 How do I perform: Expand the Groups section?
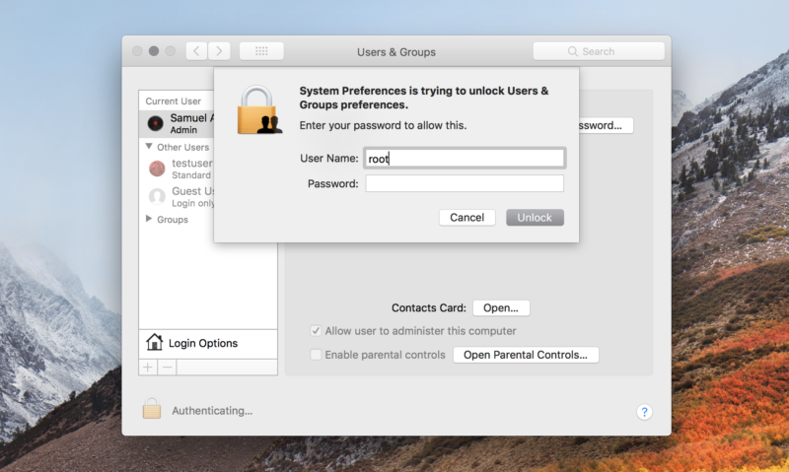[149, 219]
